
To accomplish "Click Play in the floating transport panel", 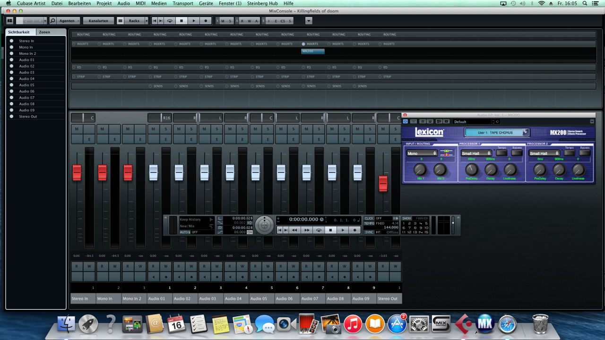I will click(343, 230).
